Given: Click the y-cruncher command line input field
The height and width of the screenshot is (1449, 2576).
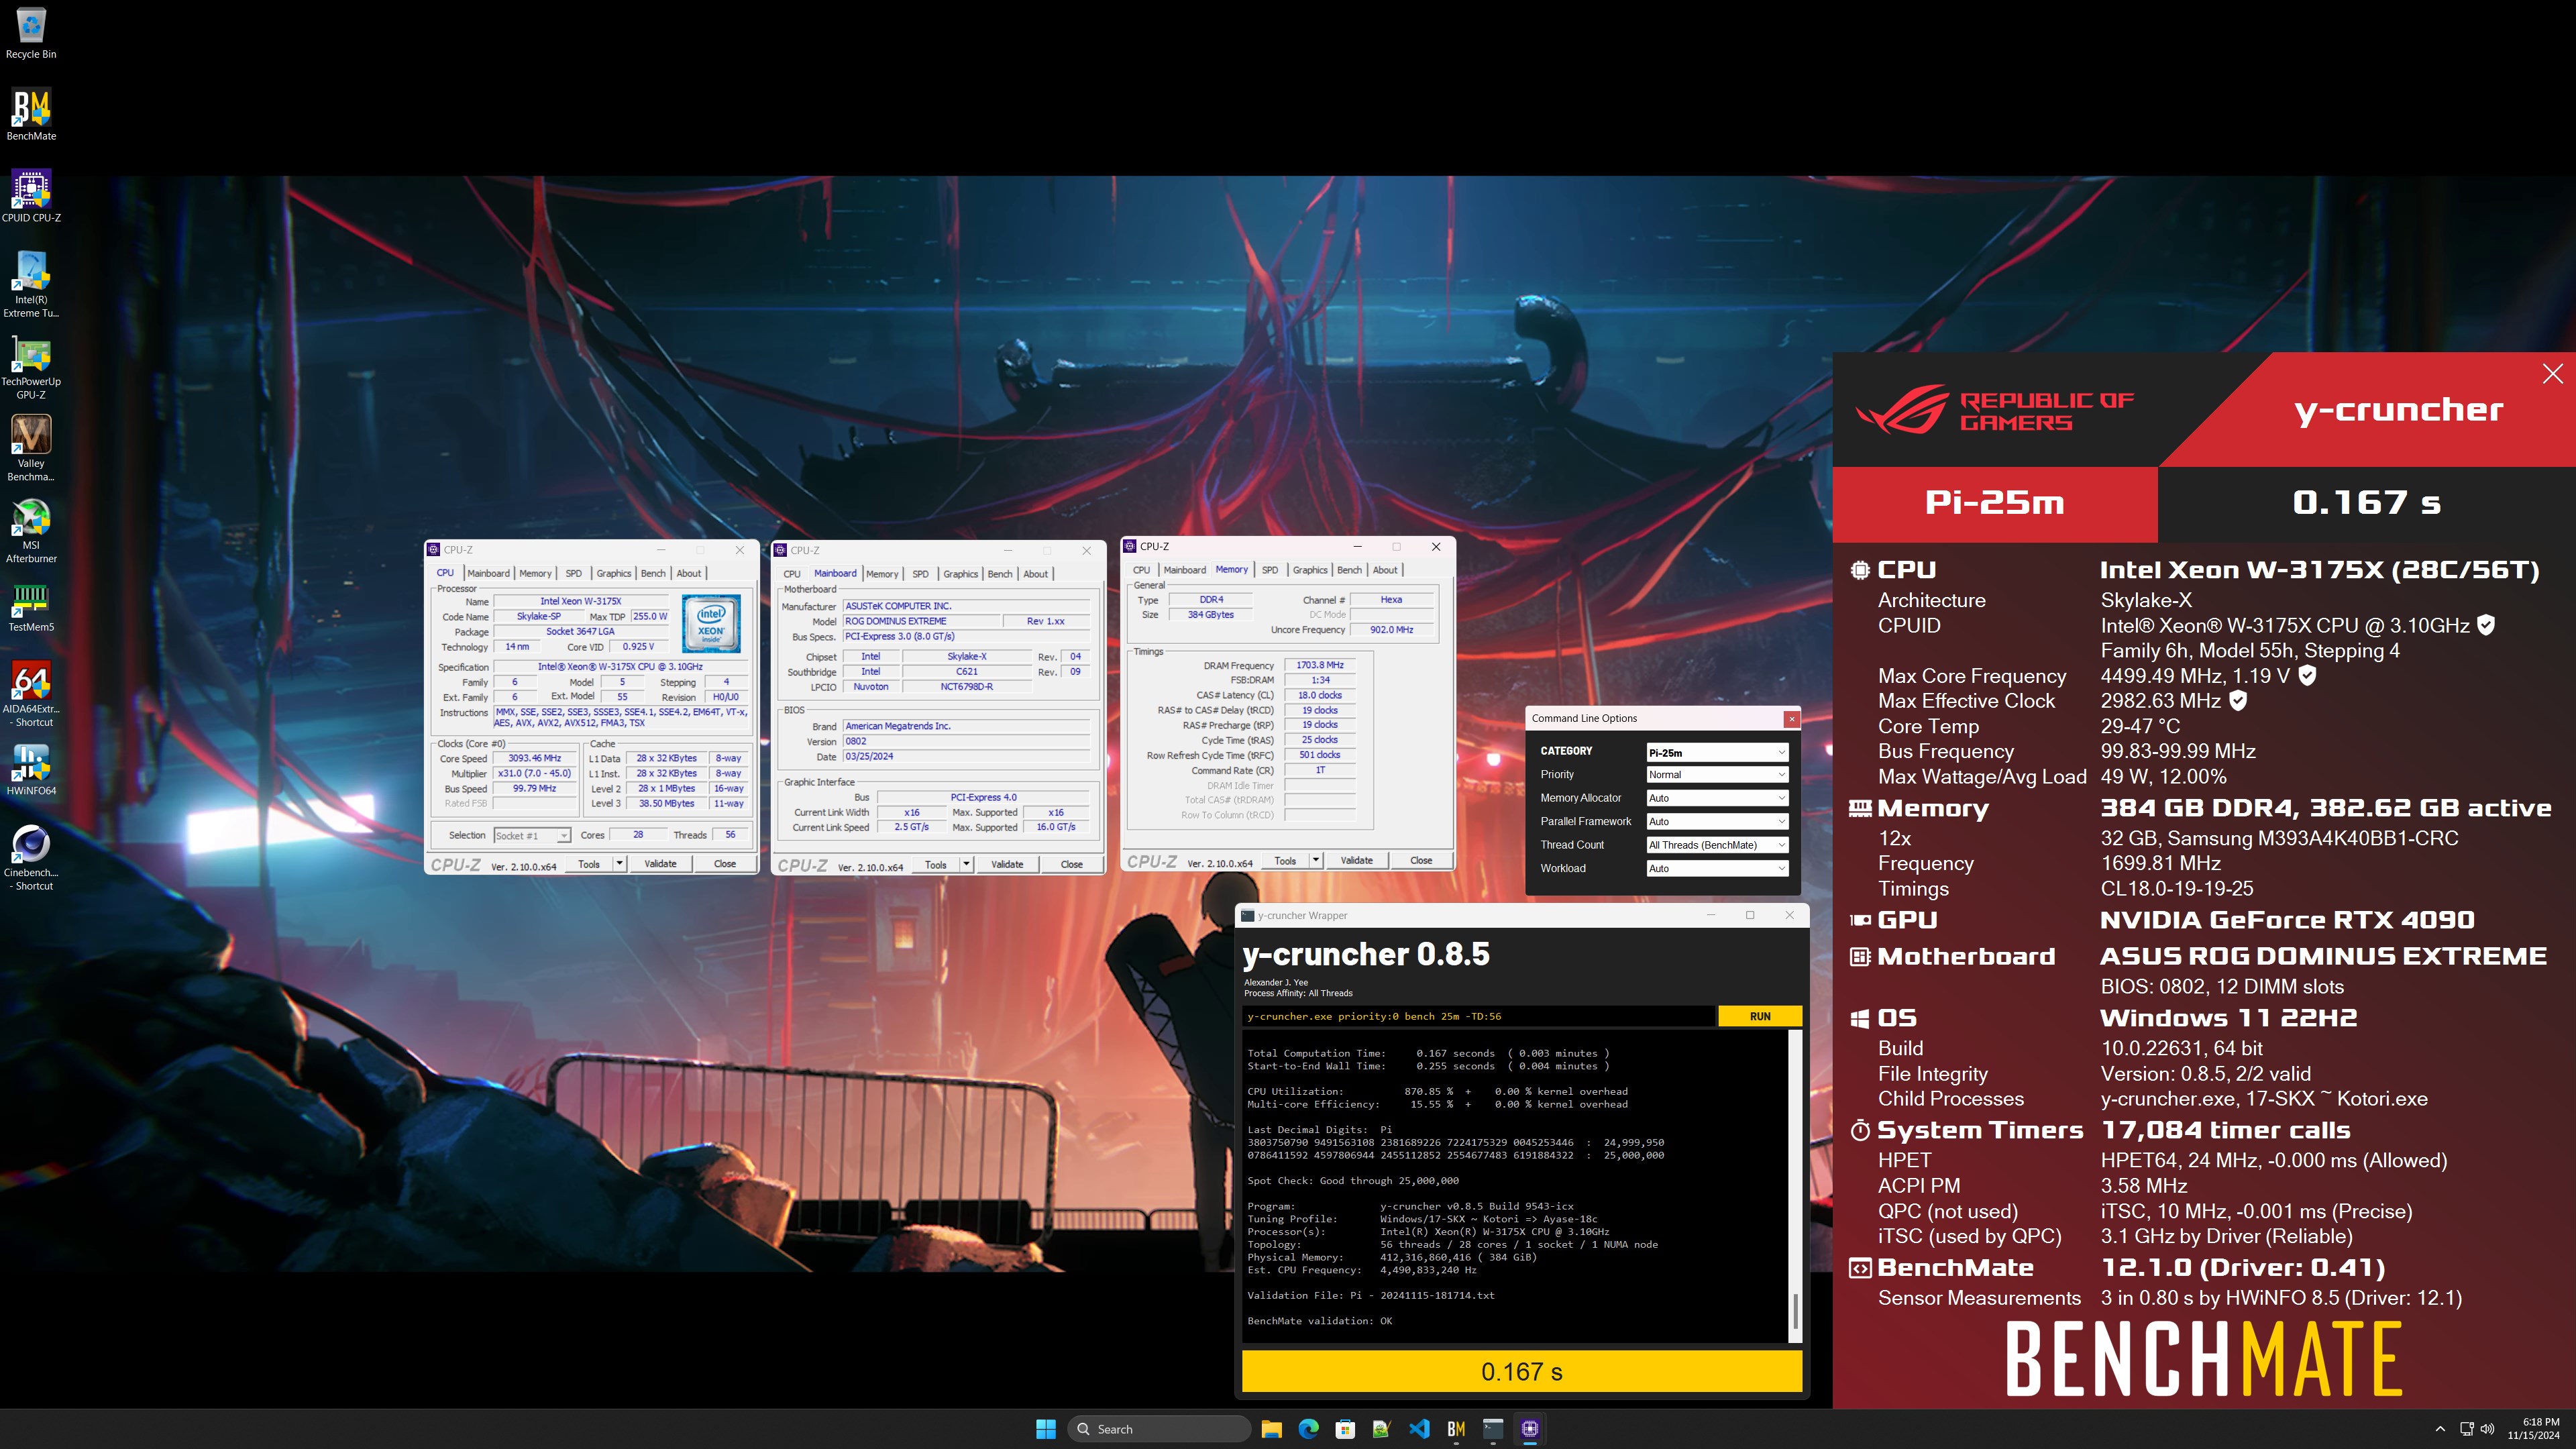Looking at the screenshot, I should (x=1478, y=1016).
